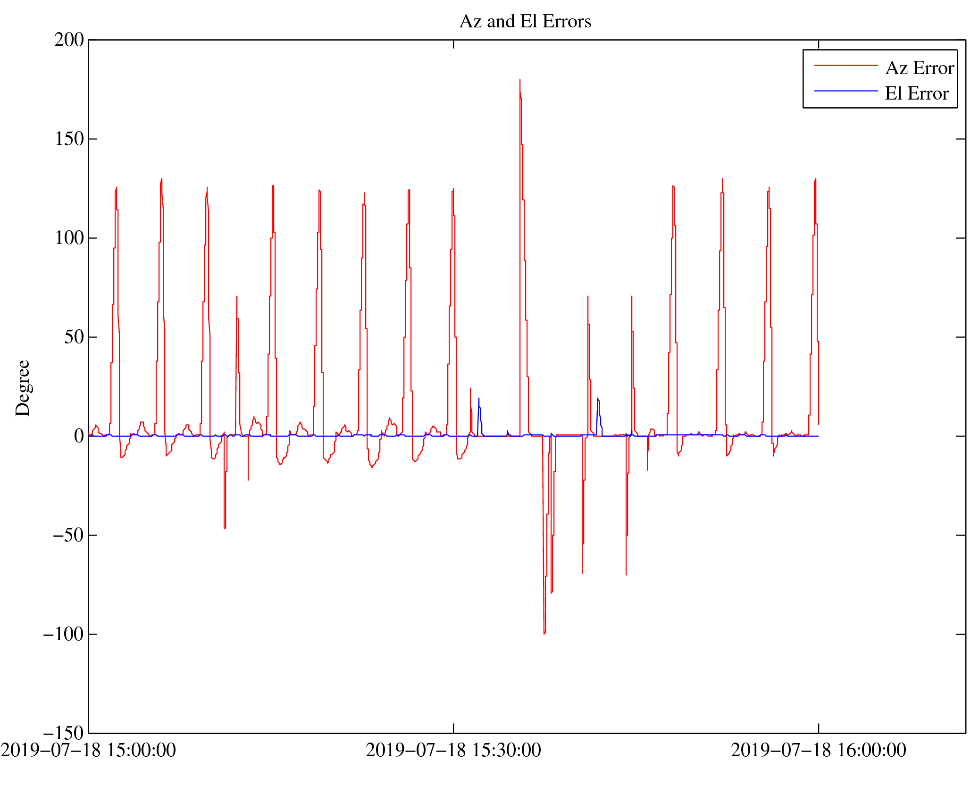Click the 'Degree' y-axis label
This screenshot has height=794, width=979.
click(23, 388)
